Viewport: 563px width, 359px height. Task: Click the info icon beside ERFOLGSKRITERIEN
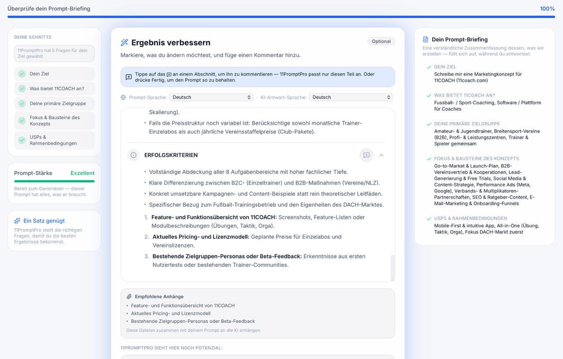[133, 155]
